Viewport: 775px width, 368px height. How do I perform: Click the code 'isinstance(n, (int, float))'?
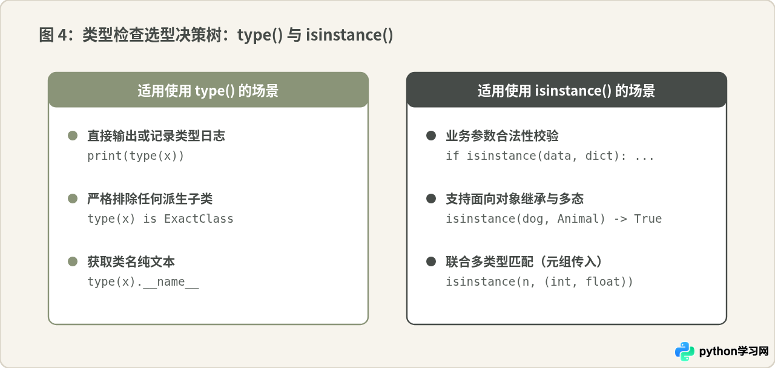coord(539,281)
